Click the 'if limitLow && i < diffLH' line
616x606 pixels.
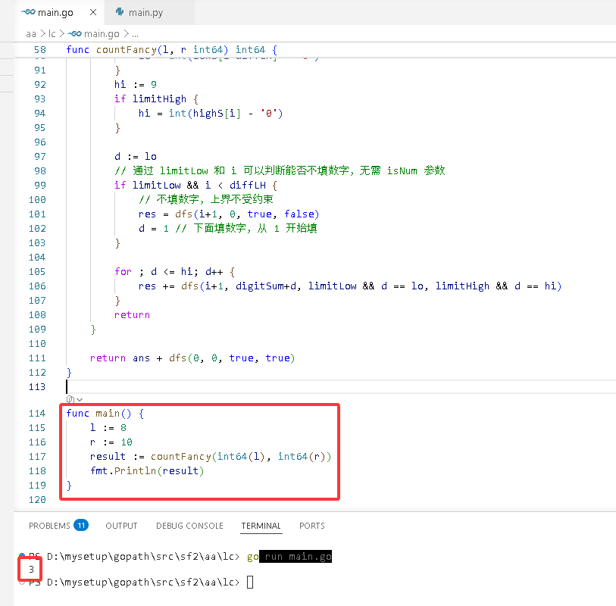pos(195,185)
